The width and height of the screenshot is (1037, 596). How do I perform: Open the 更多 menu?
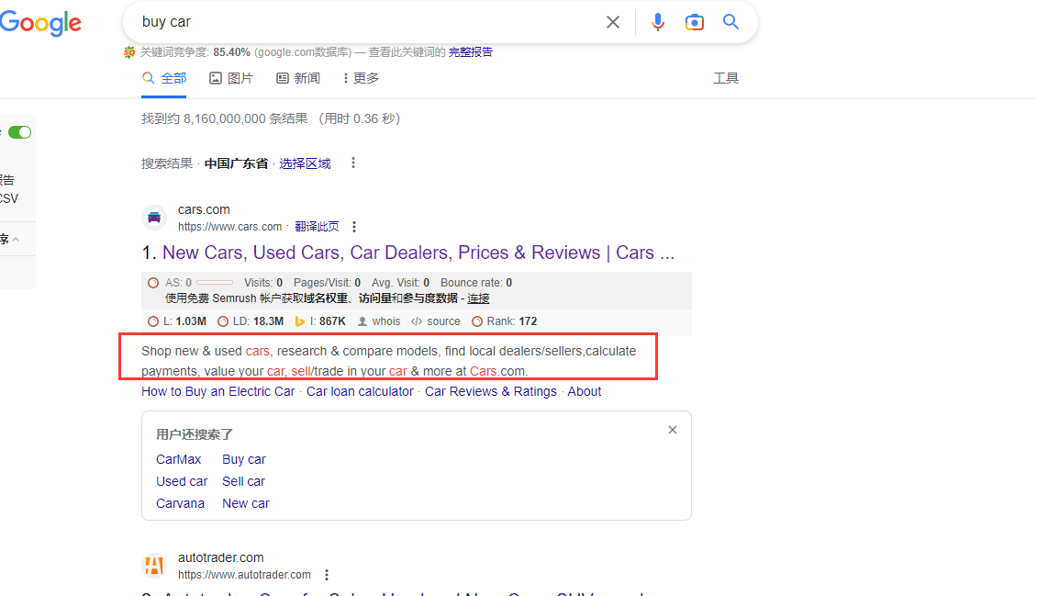pos(361,79)
